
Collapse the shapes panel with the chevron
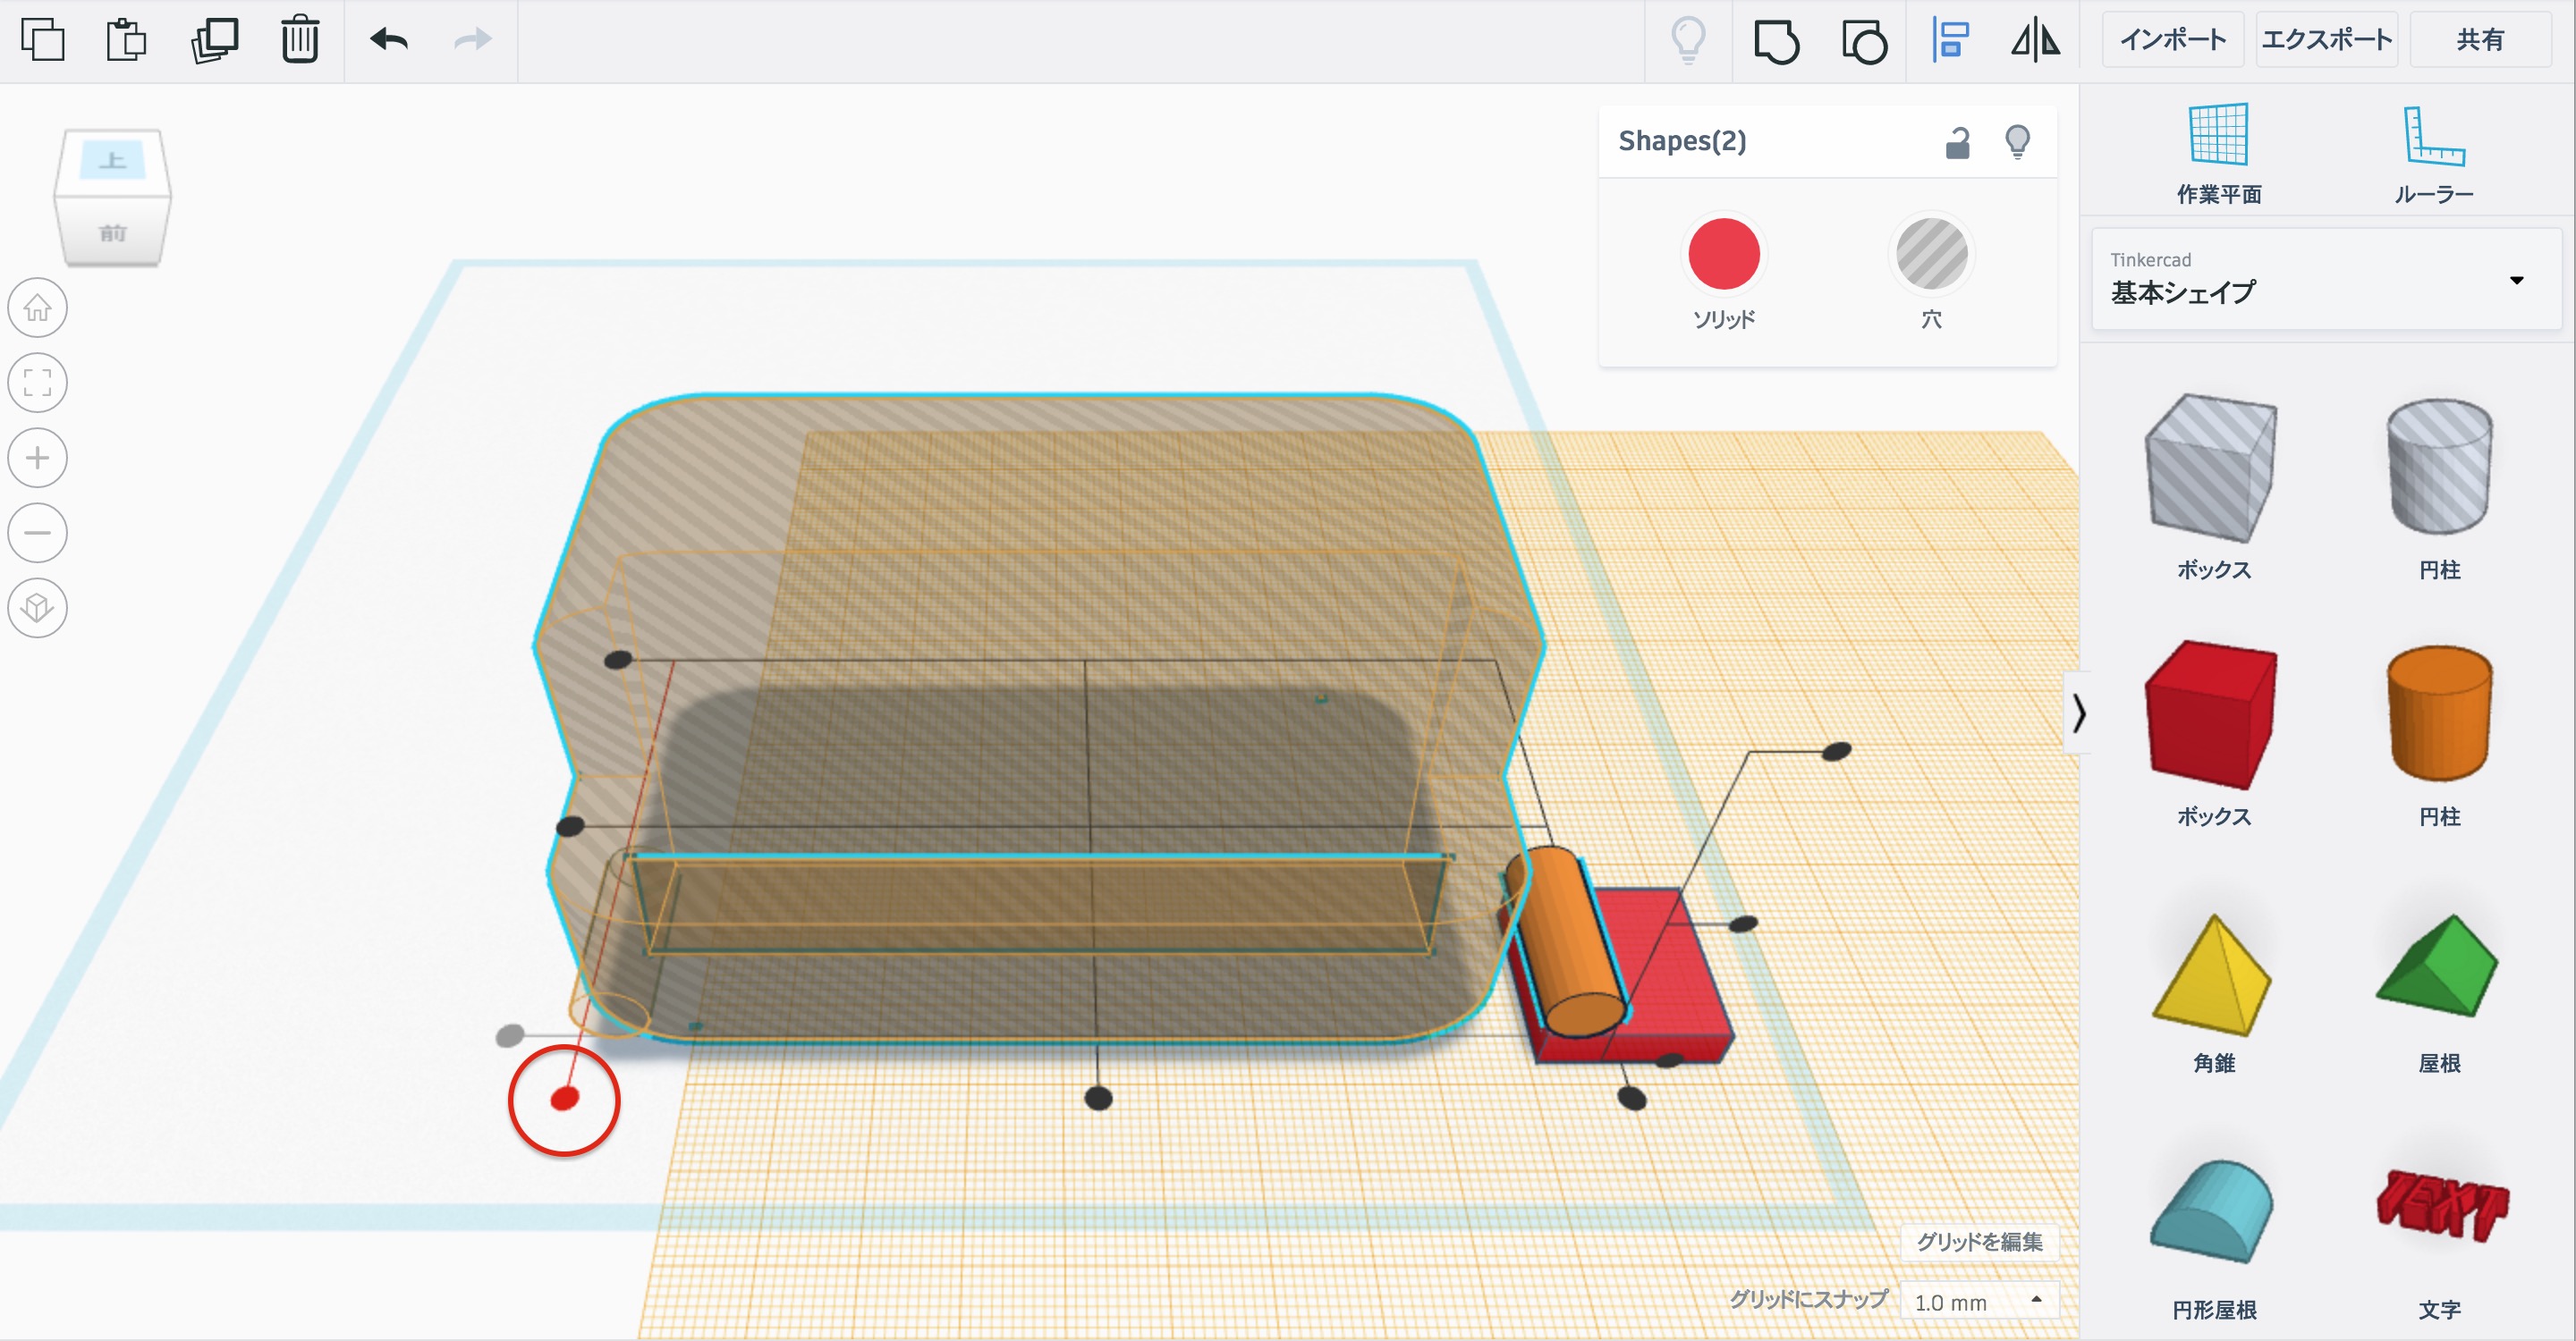click(x=2079, y=713)
